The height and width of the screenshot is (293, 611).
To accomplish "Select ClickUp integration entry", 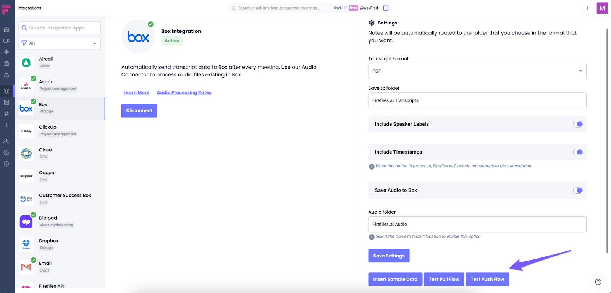I will pyautogui.click(x=60, y=131).
